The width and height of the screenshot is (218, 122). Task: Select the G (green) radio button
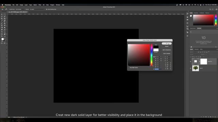(x=154, y=65)
